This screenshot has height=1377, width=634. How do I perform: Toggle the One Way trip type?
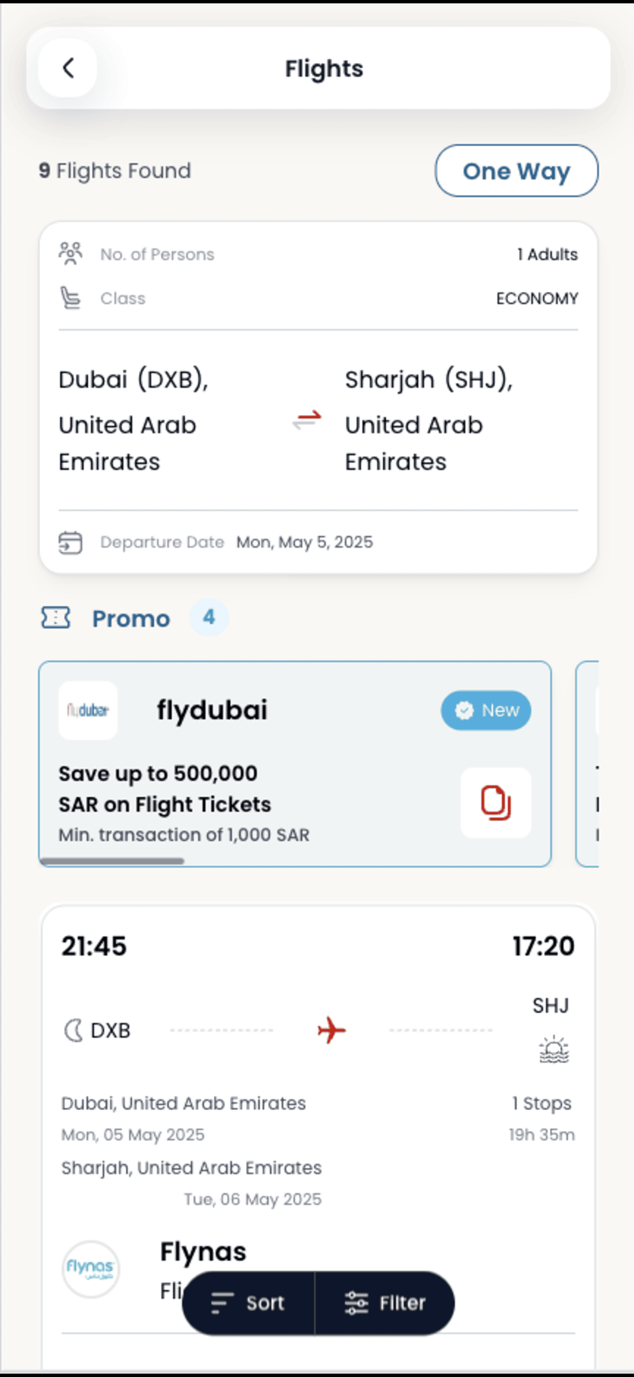click(x=516, y=170)
